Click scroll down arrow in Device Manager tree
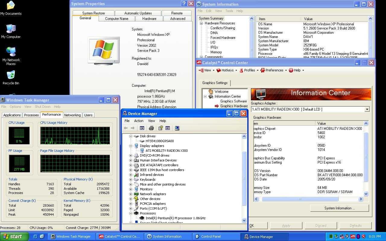Image resolution: width=386 pixels, height=241 pixels. pyautogui.click(x=244, y=220)
